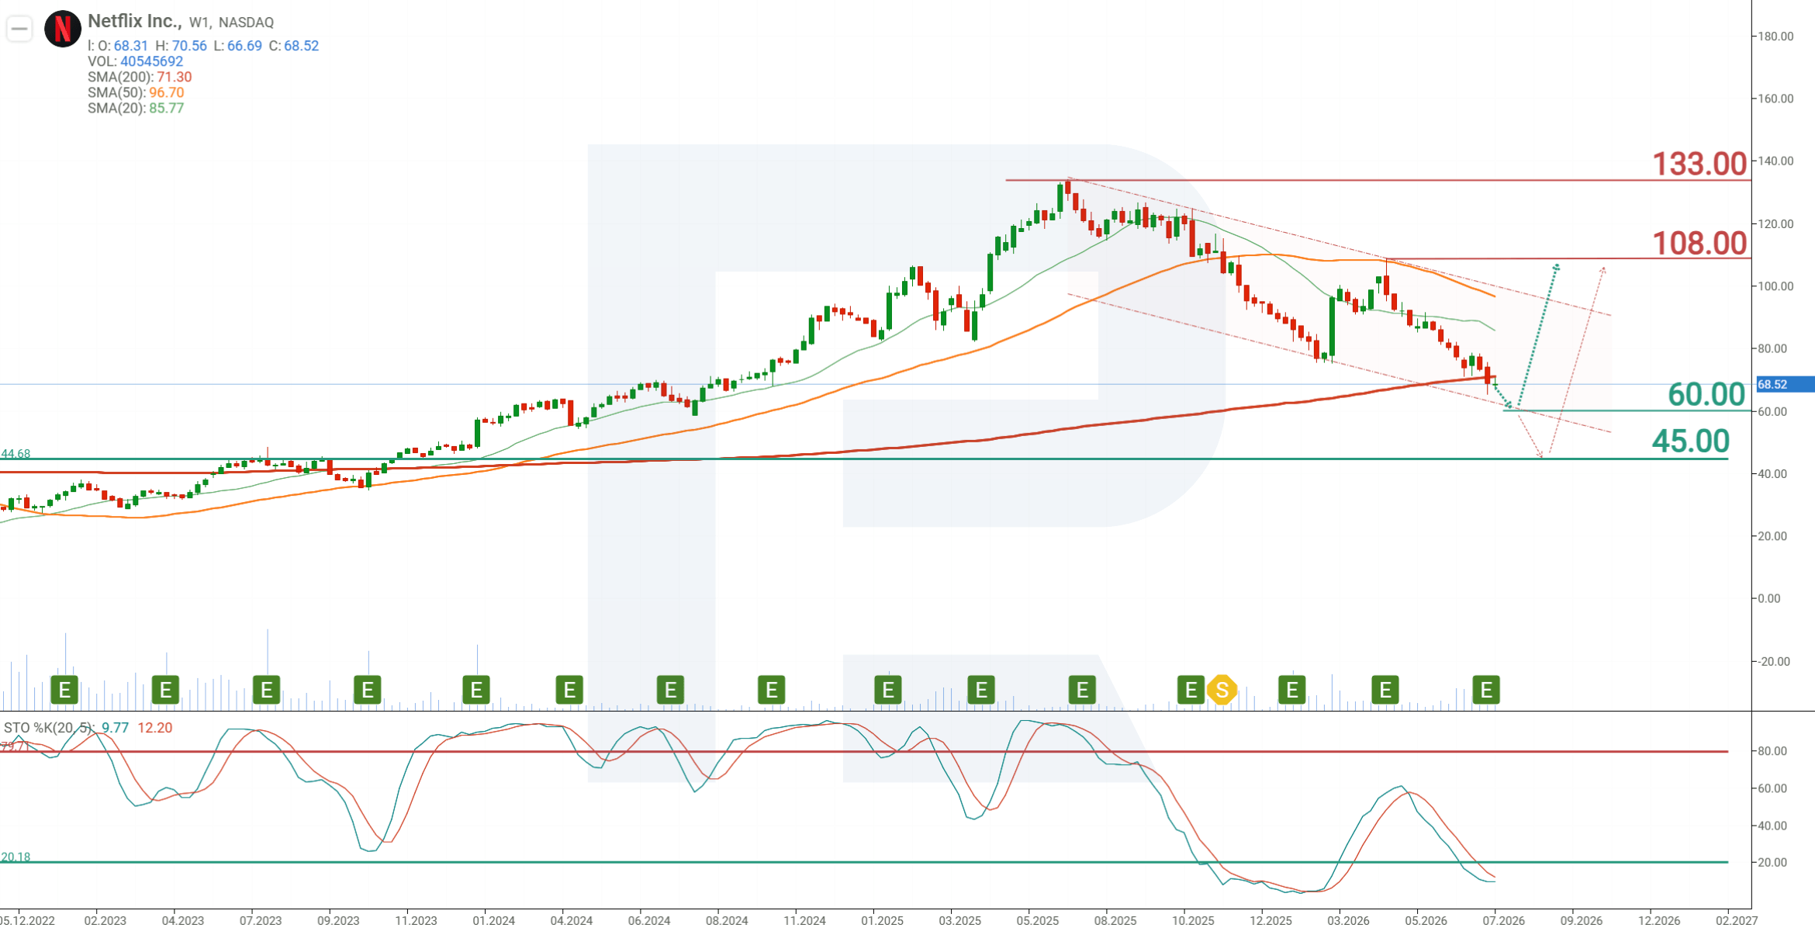Collapse the chart legend with the dash button
Image resolution: width=1815 pixels, height=928 pixels.
19,29
